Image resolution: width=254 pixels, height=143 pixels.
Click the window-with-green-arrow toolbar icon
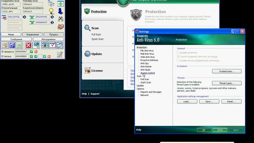coord(36,45)
